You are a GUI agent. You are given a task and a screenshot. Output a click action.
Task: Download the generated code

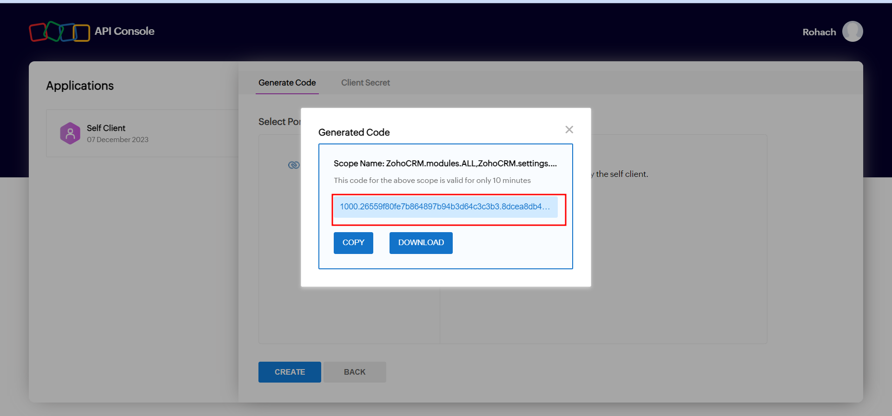[x=421, y=243]
